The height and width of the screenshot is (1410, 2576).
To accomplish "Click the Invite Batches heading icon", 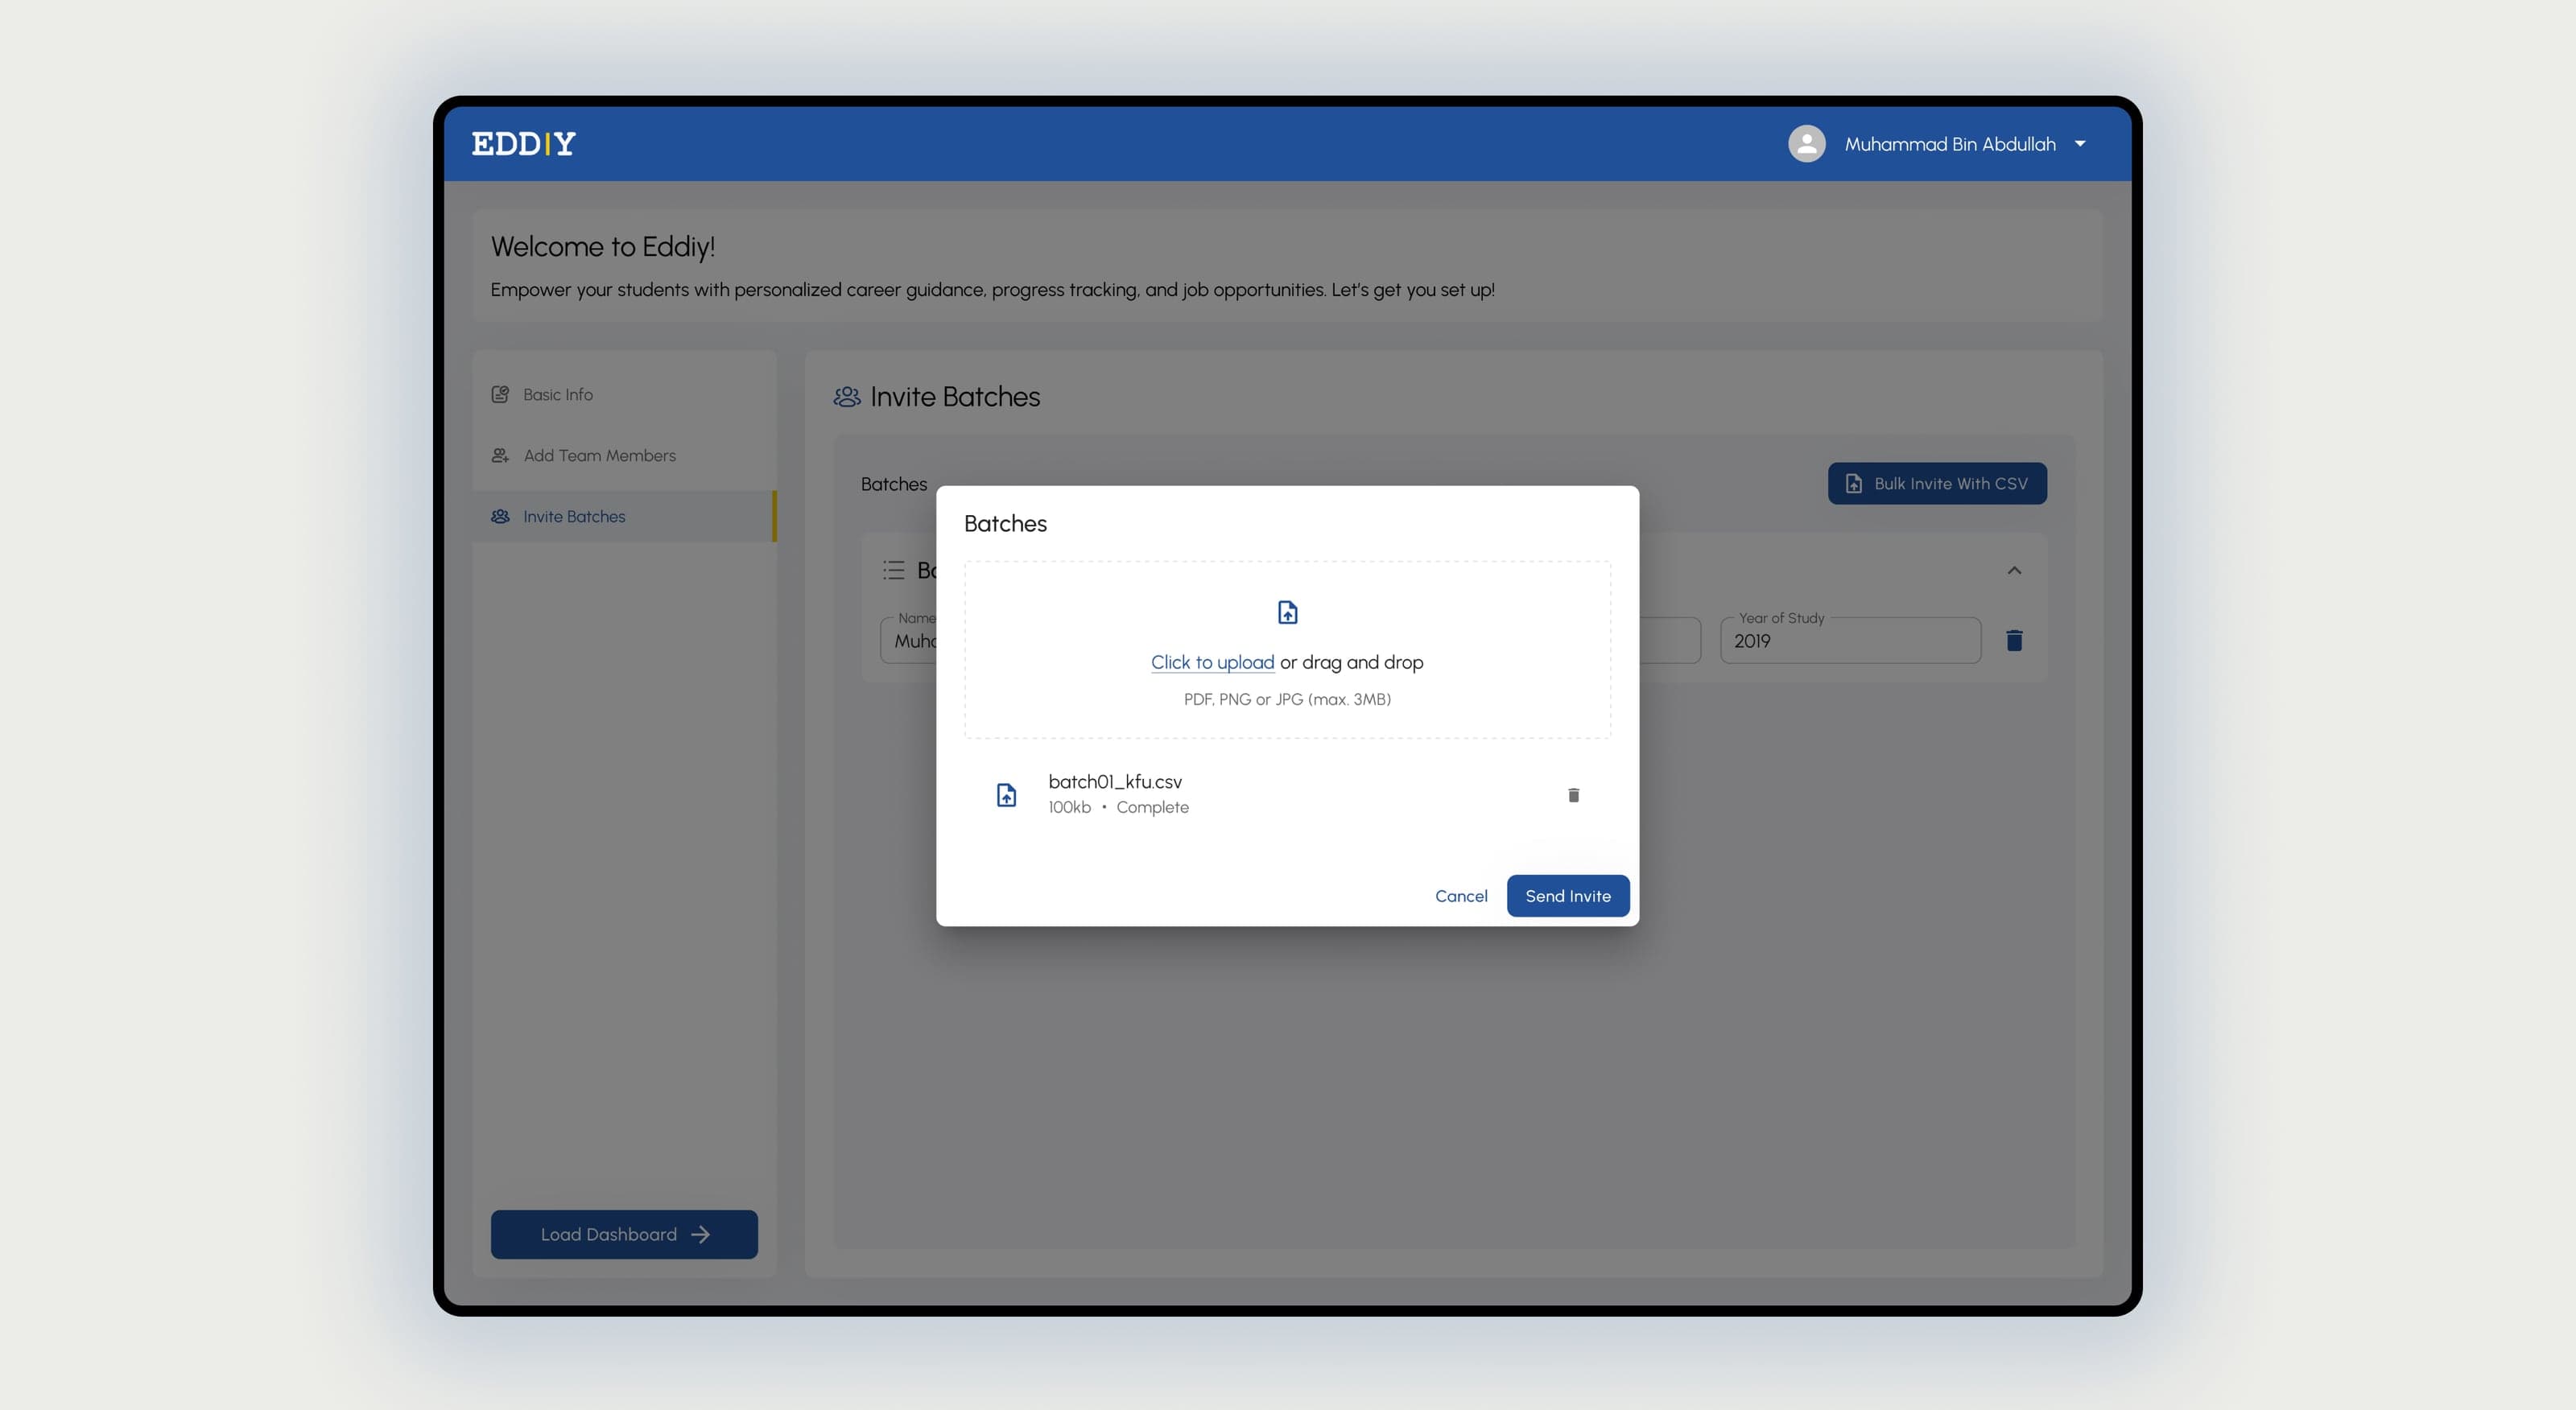I will click(x=846, y=398).
